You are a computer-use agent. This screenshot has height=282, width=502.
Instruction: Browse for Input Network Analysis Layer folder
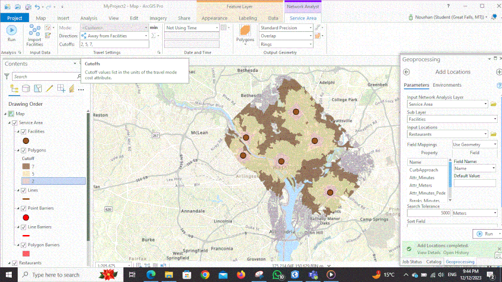click(x=493, y=104)
